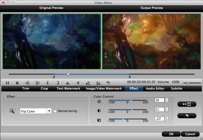Image resolution: width=203 pixels, height=140 pixels.
Task: Click the OK button
Action: [171, 134]
